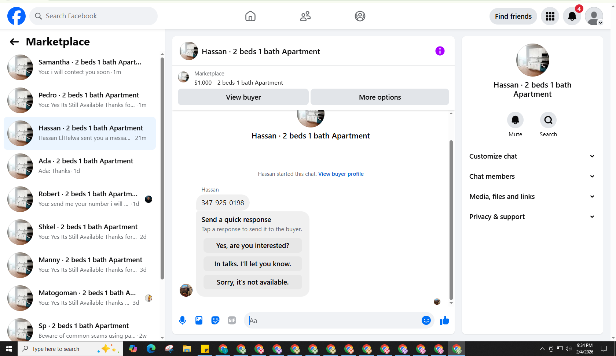Open the emoji picker in message box

(426, 320)
